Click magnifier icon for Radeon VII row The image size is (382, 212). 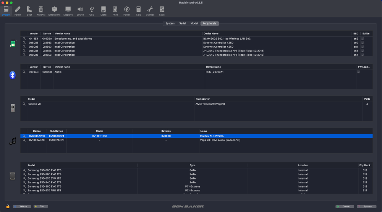tap(24, 104)
